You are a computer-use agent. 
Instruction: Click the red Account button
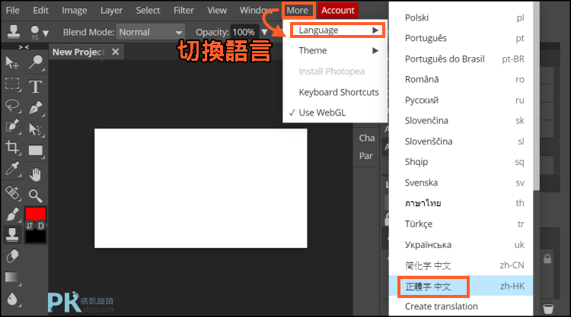338,10
